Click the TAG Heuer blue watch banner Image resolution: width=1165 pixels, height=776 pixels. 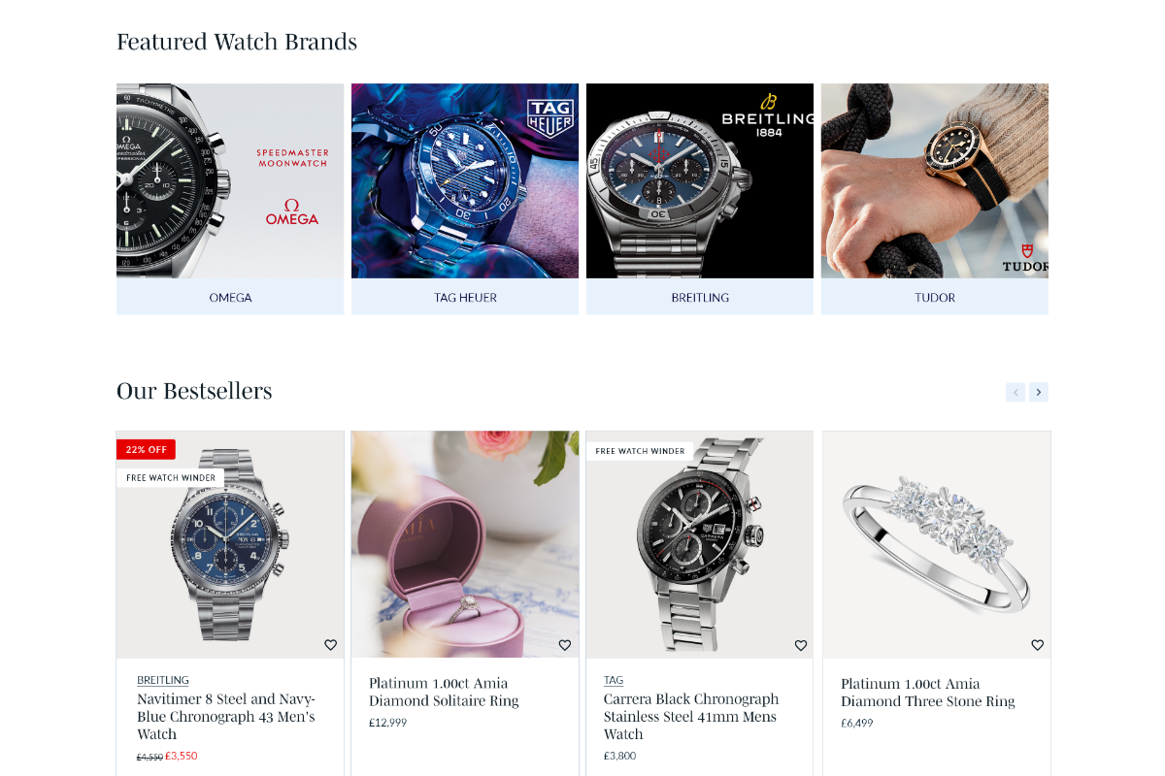click(x=465, y=181)
